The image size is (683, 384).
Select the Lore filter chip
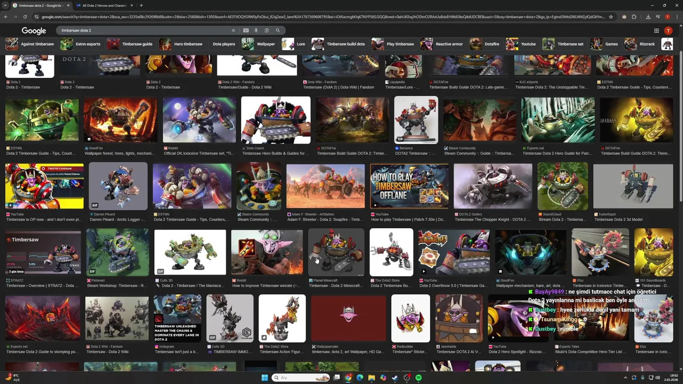point(295,44)
